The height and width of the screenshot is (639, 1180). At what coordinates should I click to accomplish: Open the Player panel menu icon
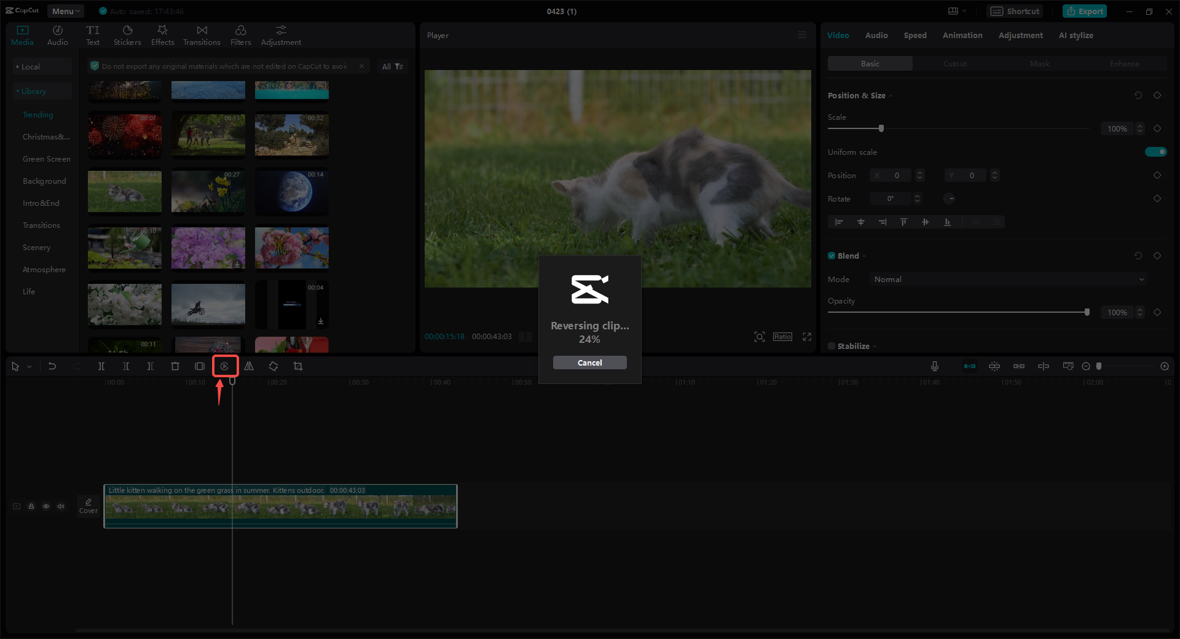pos(802,35)
